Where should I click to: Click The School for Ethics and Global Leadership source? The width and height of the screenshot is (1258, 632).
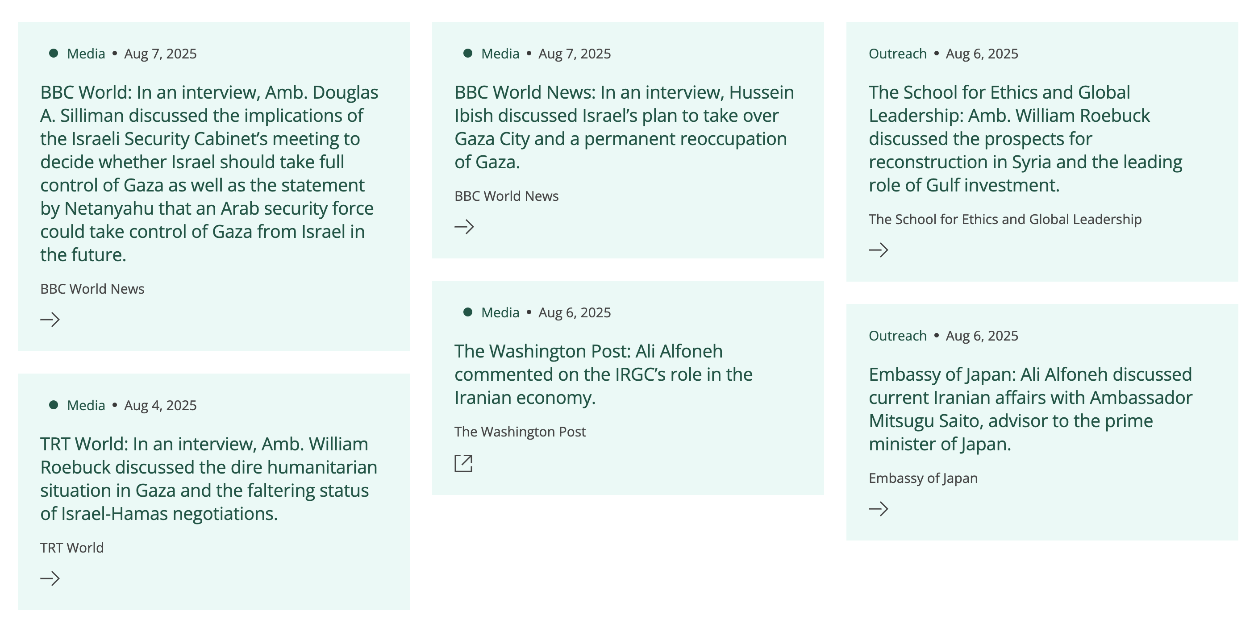click(x=1005, y=219)
